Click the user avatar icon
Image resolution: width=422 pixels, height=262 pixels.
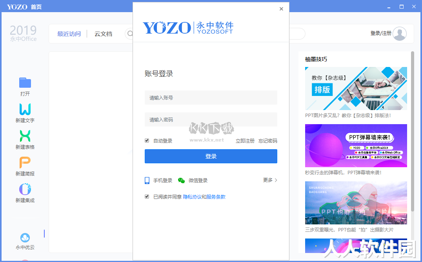click(x=400, y=34)
